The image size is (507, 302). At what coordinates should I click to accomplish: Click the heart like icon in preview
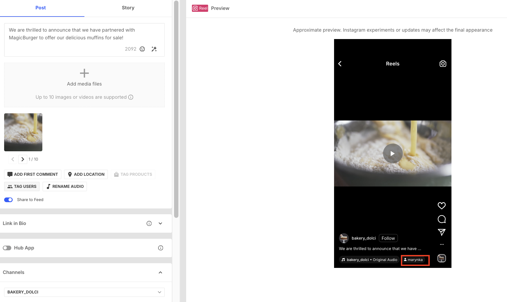pos(442,205)
